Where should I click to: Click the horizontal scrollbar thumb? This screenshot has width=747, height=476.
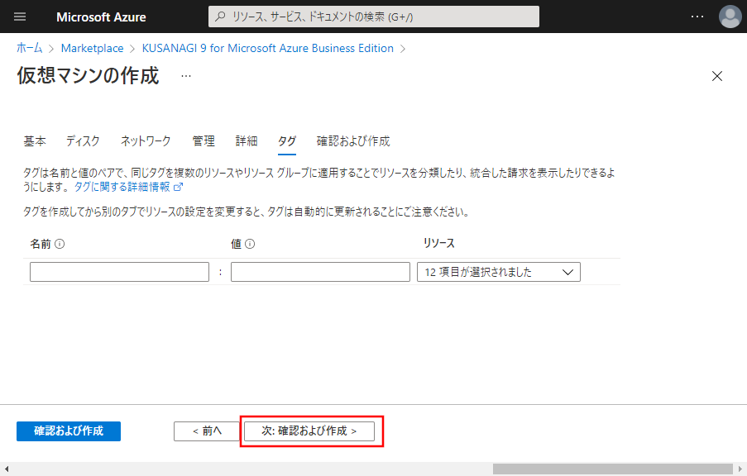pos(613,469)
